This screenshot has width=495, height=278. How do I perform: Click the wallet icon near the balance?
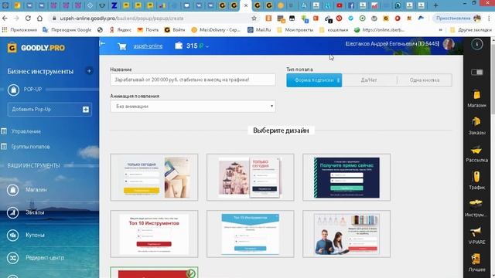tap(179, 46)
